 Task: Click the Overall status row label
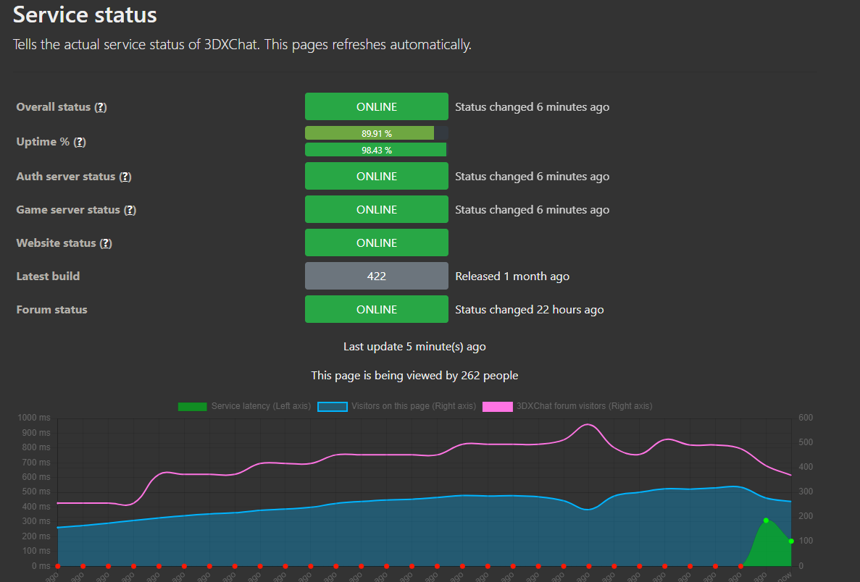[x=53, y=107]
